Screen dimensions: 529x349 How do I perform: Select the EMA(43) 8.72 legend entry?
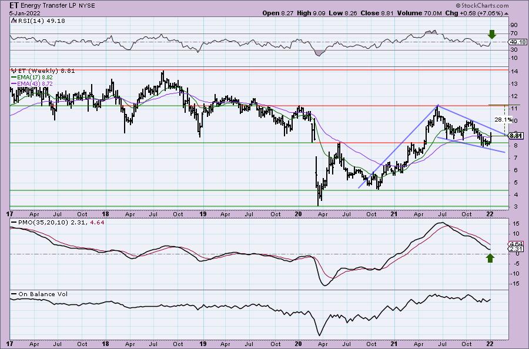coord(32,83)
